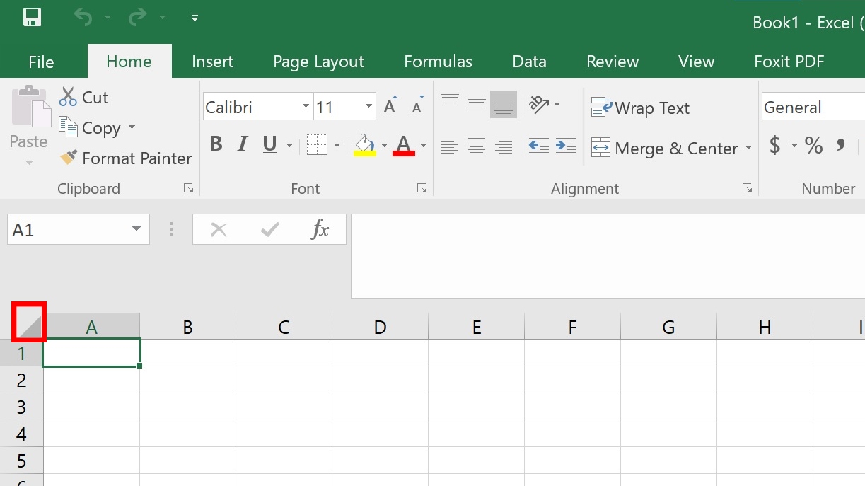Apply Wrap Text to the cell
This screenshot has height=486, width=865.
pyautogui.click(x=640, y=108)
